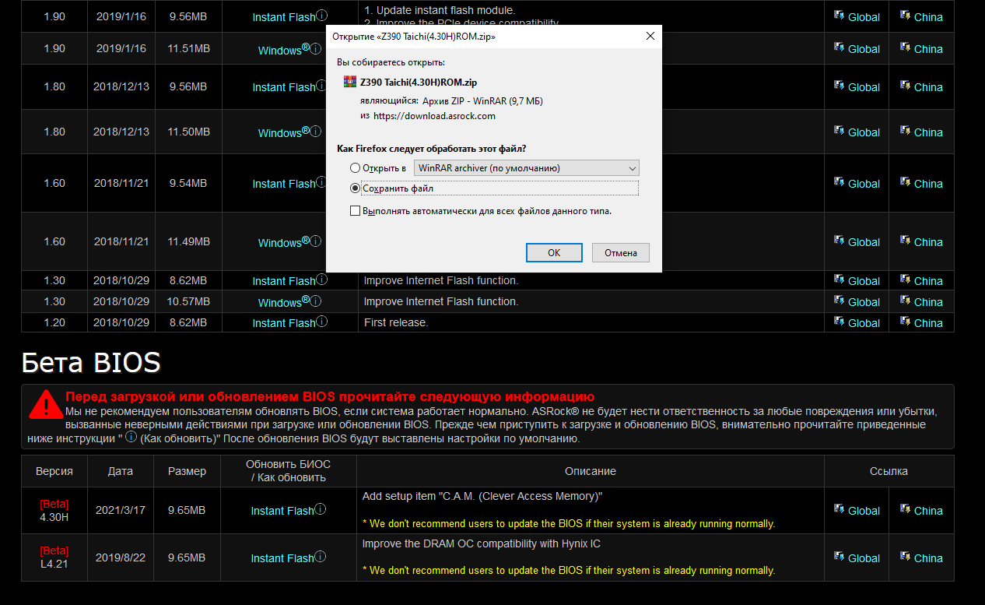Cancel the dialog with 'Отмена'
The width and height of the screenshot is (985, 605).
click(621, 253)
